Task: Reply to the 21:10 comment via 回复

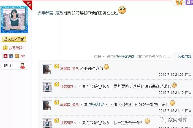Action: [x=188, y=93]
